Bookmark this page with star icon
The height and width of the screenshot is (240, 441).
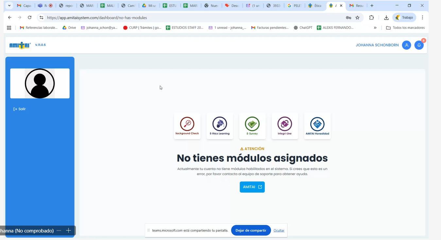tap(357, 18)
